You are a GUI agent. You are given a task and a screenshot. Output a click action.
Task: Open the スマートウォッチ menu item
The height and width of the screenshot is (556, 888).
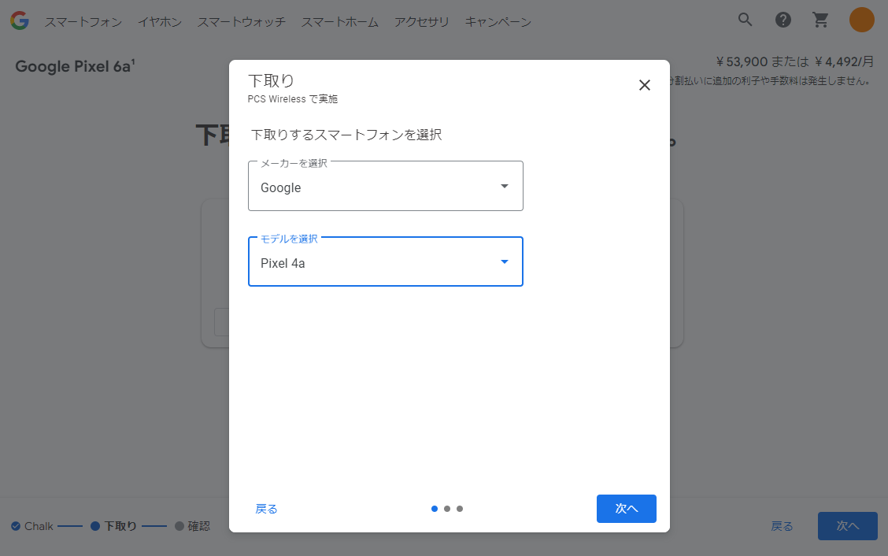pyautogui.click(x=241, y=22)
